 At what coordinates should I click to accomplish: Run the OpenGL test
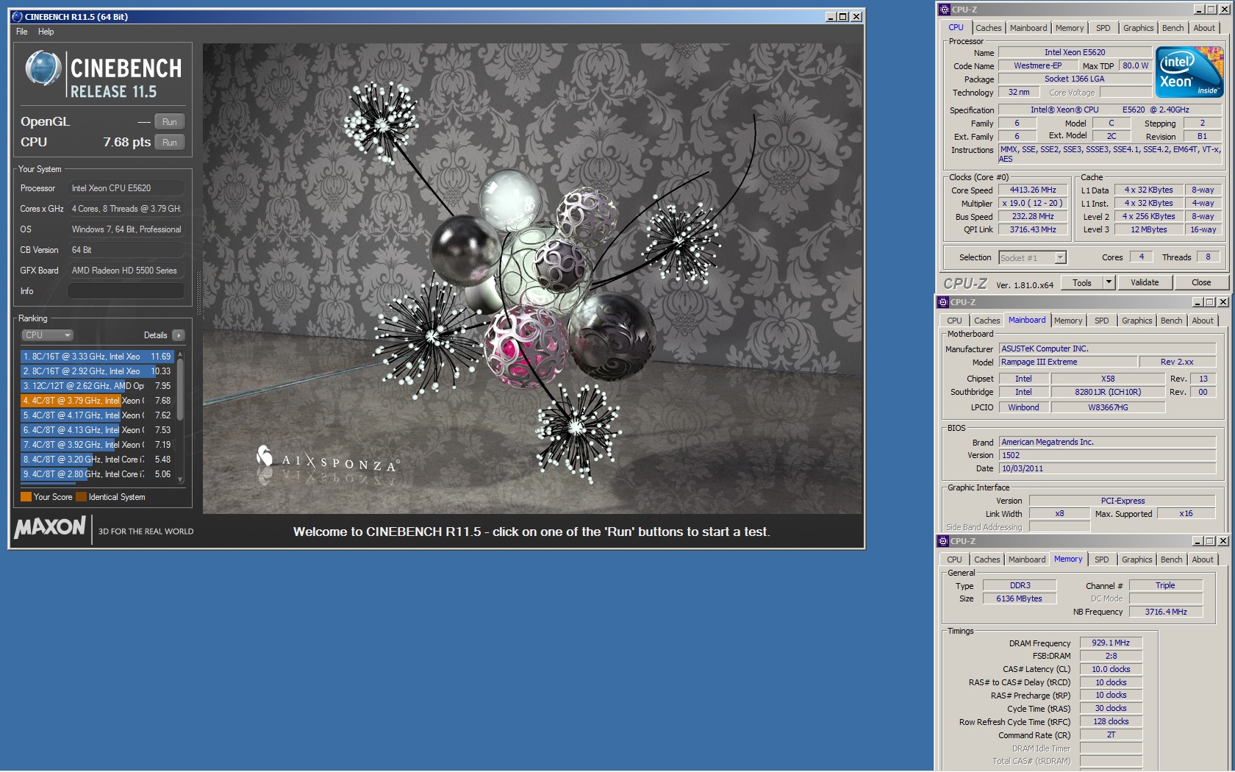click(170, 122)
